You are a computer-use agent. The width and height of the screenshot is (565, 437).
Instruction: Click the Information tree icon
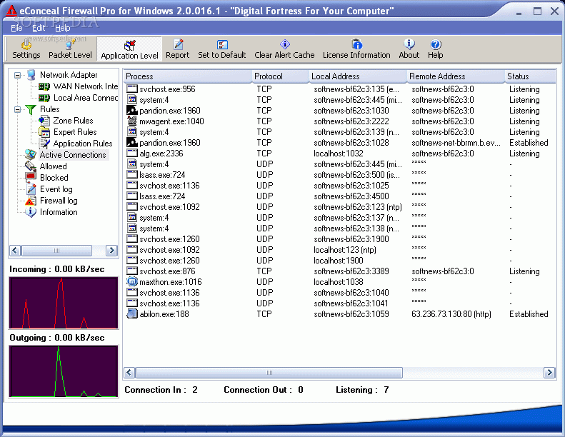31,212
